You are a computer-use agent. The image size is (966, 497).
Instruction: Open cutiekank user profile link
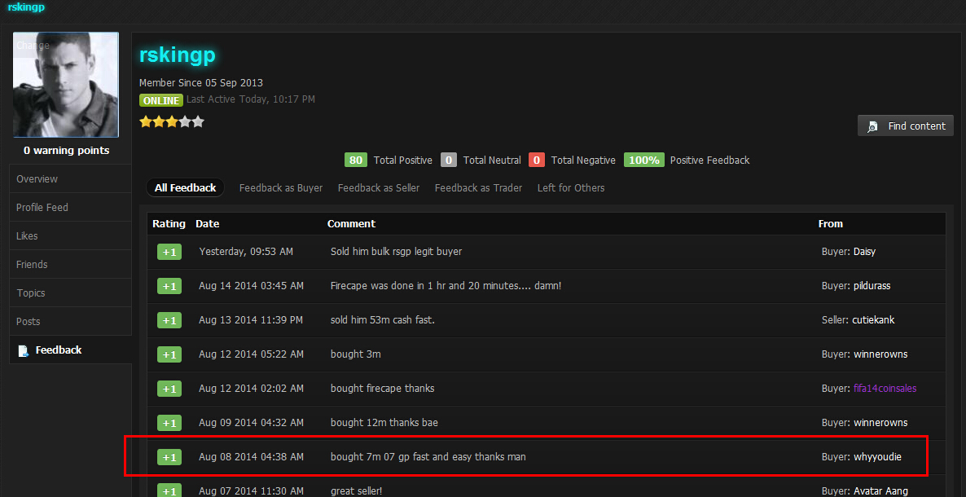873,320
